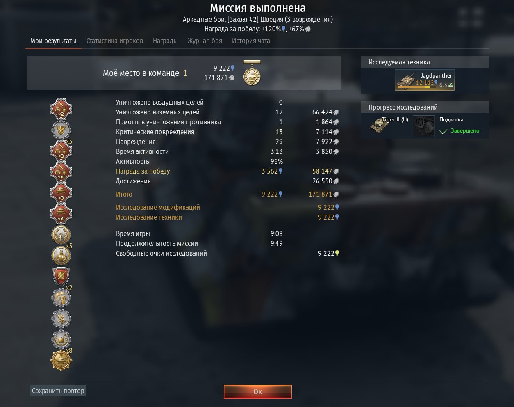Select the Подвеска track modification icon

click(x=424, y=126)
